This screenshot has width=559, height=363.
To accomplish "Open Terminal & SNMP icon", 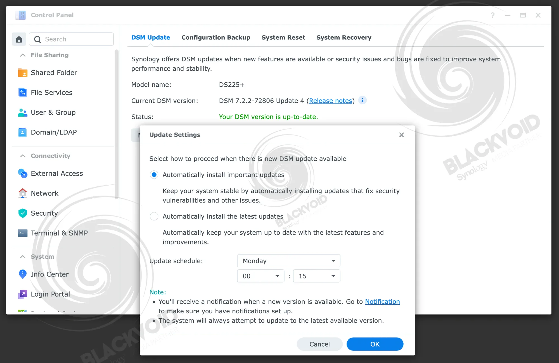I will pyautogui.click(x=23, y=233).
